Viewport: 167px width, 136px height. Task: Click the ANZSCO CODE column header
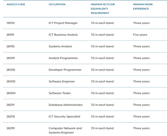point(16,5)
